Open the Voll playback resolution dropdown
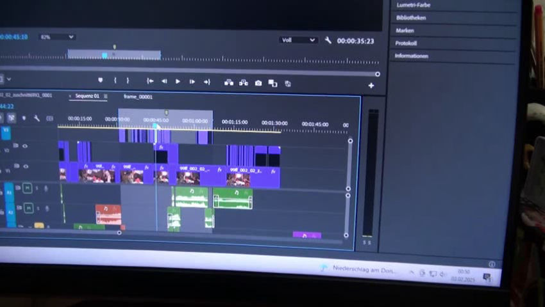Screen dimensions: 545x307 298,40
